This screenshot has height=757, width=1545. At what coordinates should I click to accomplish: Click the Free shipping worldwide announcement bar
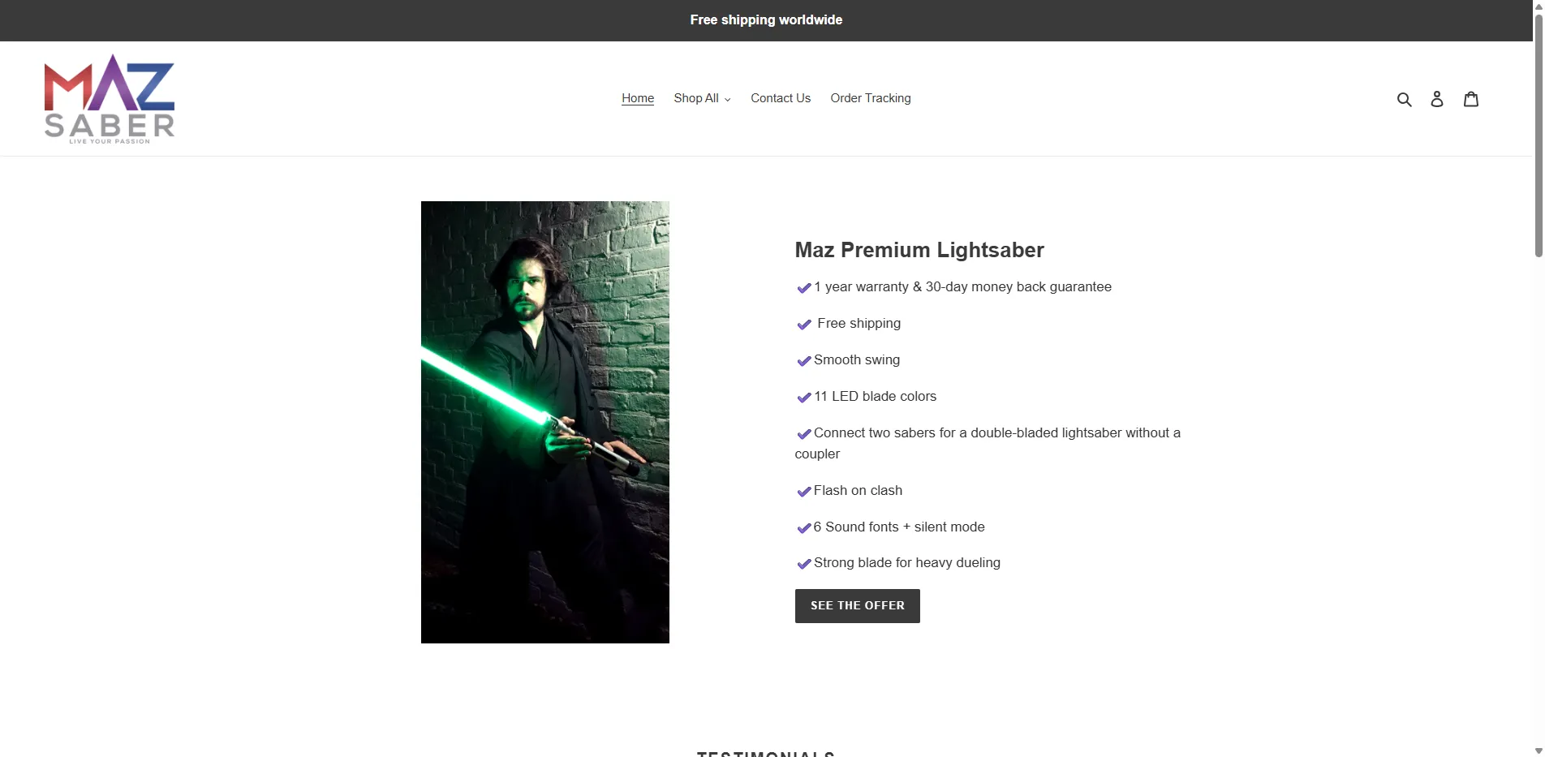[x=766, y=20]
